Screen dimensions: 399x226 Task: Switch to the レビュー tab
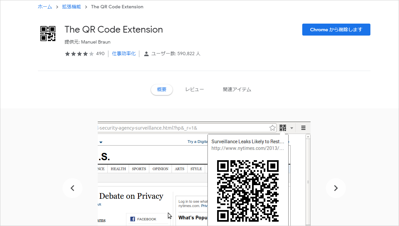195,89
